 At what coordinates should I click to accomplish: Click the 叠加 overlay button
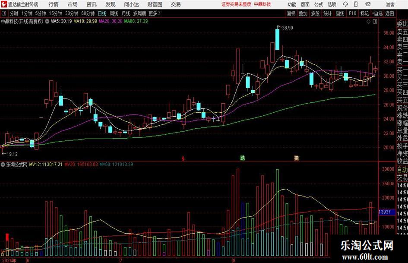[303, 13]
